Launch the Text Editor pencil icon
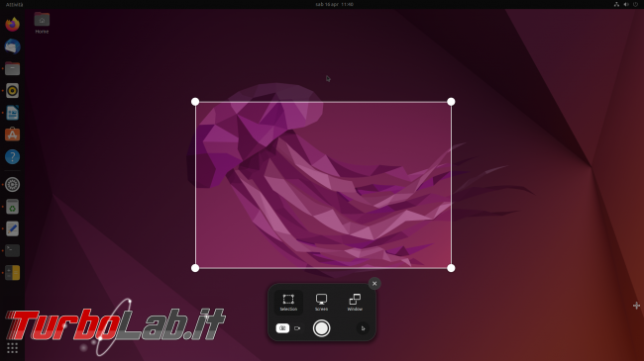Image resolution: width=644 pixels, height=361 pixels. pyautogui.click(x=12, y=228)
